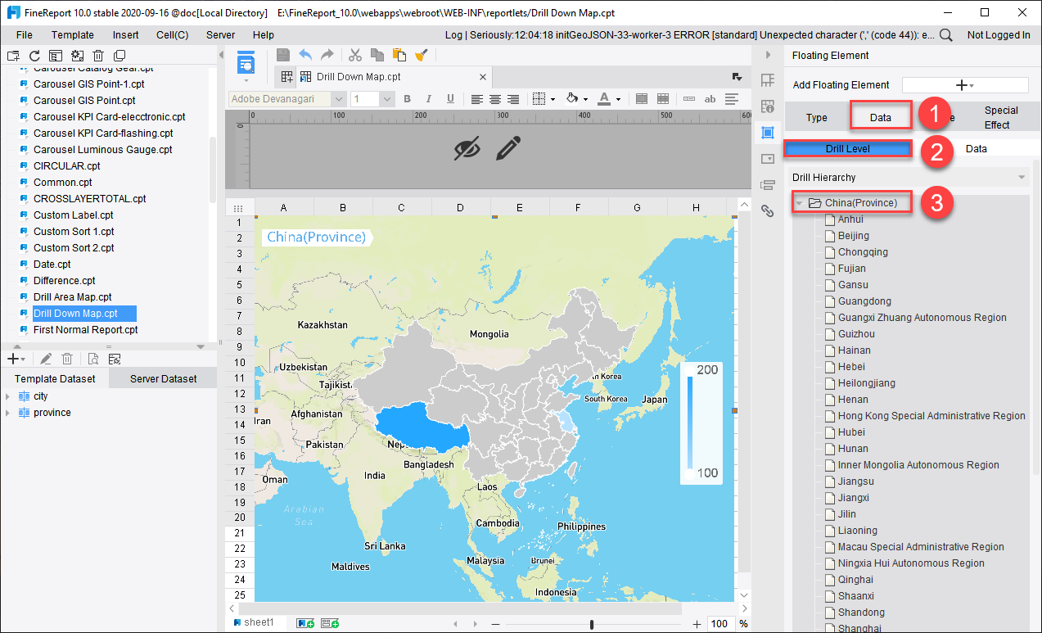
Task: Open the Template menu
Action: click(72, 34)
